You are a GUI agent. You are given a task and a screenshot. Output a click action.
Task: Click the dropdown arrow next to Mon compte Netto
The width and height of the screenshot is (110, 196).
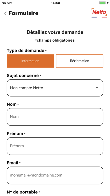click(x=97, y=88)
